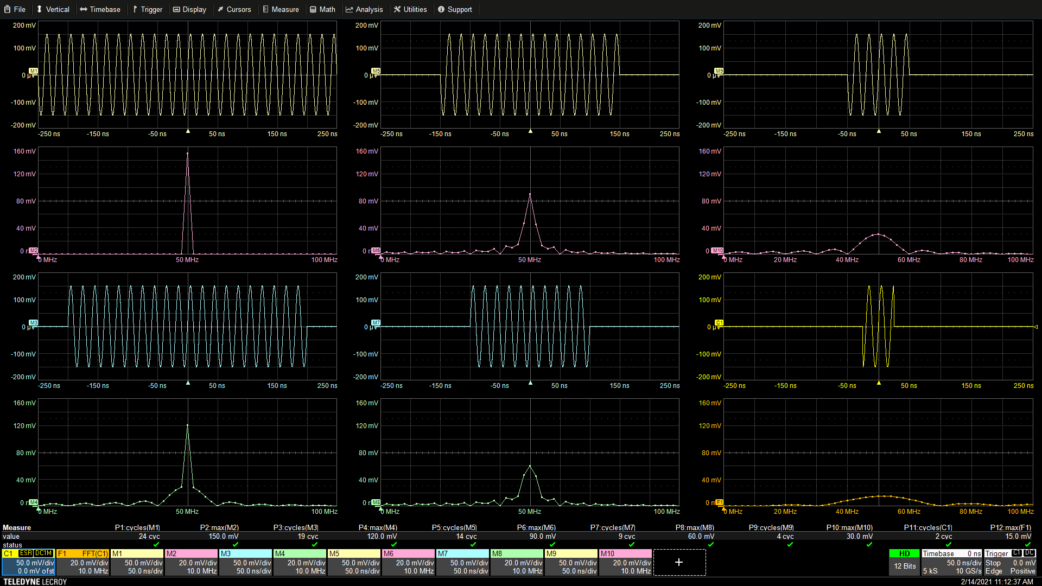Click the add new trace plus box
Viewport: 1042px width, 586px height.
pyautogui.click(x=679, y=562)
